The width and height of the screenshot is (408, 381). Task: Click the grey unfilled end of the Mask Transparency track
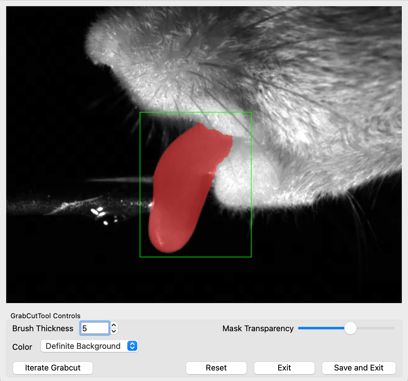377,328
